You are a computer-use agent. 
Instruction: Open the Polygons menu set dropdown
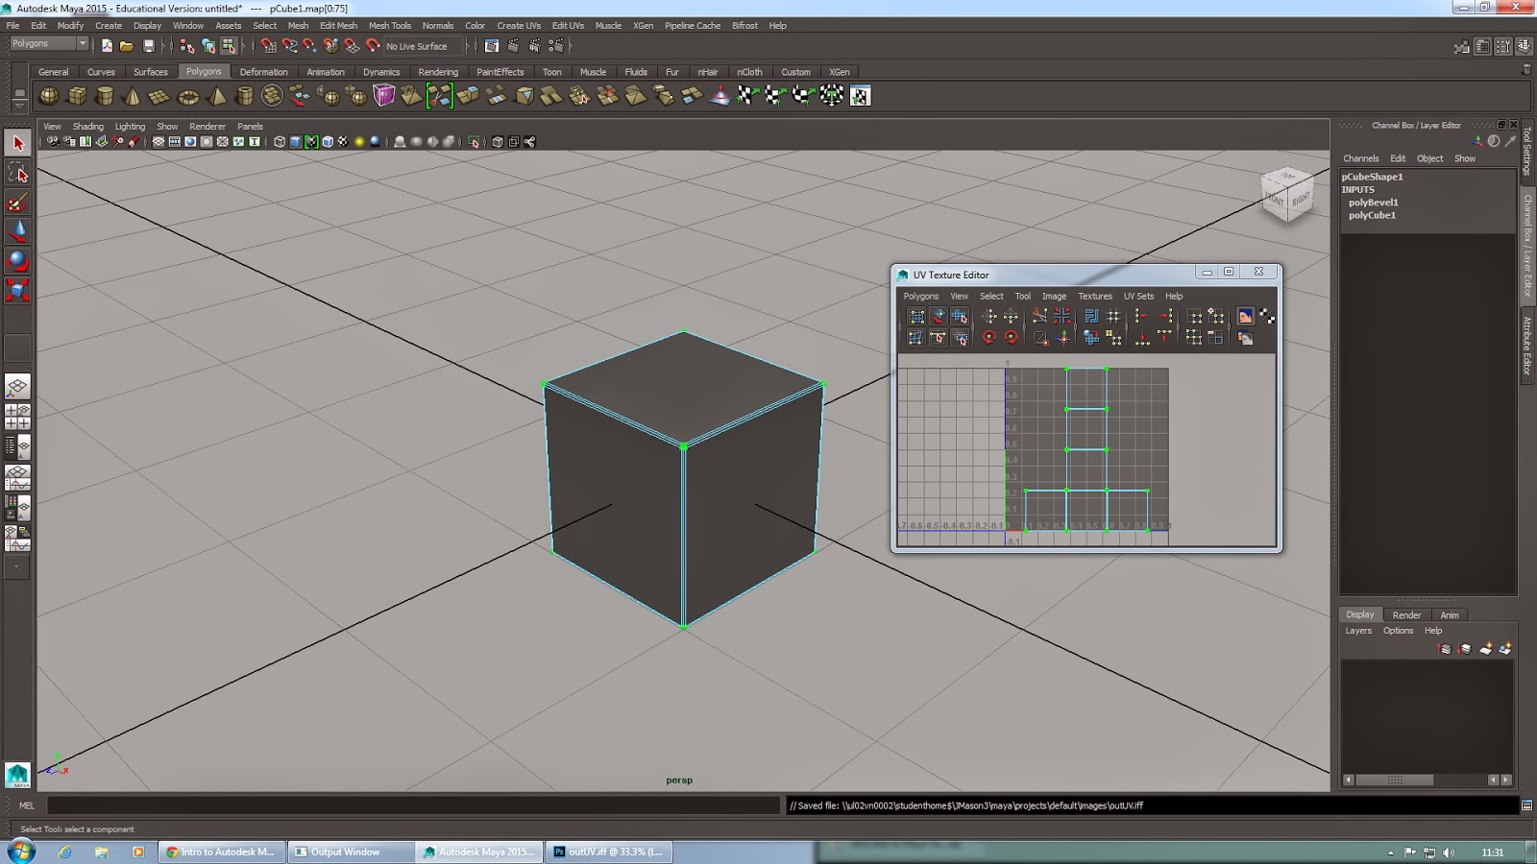click(x=49, y=44)
